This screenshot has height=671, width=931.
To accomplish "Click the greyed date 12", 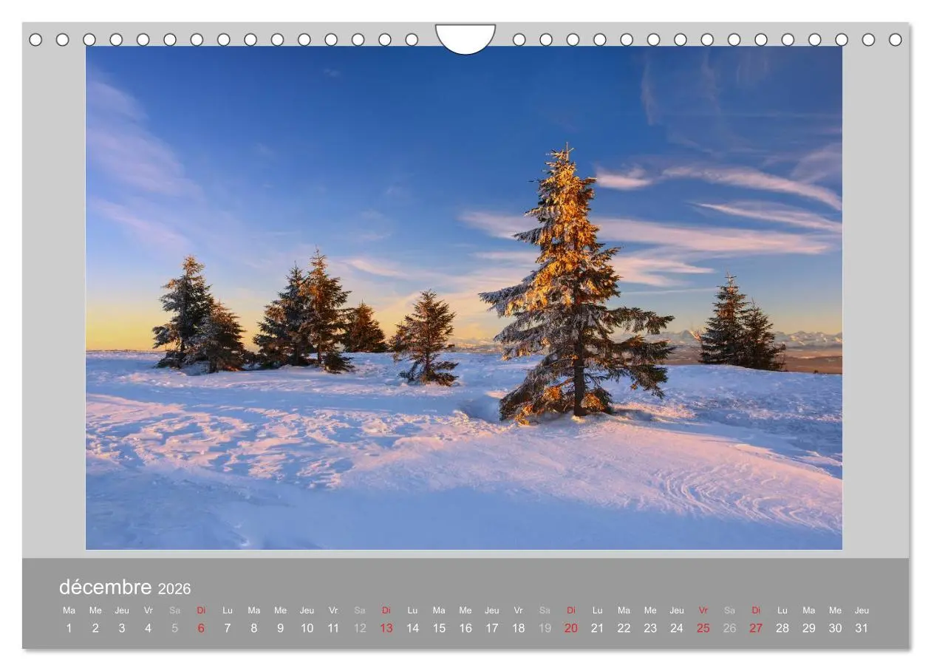I will coord(360,627).
